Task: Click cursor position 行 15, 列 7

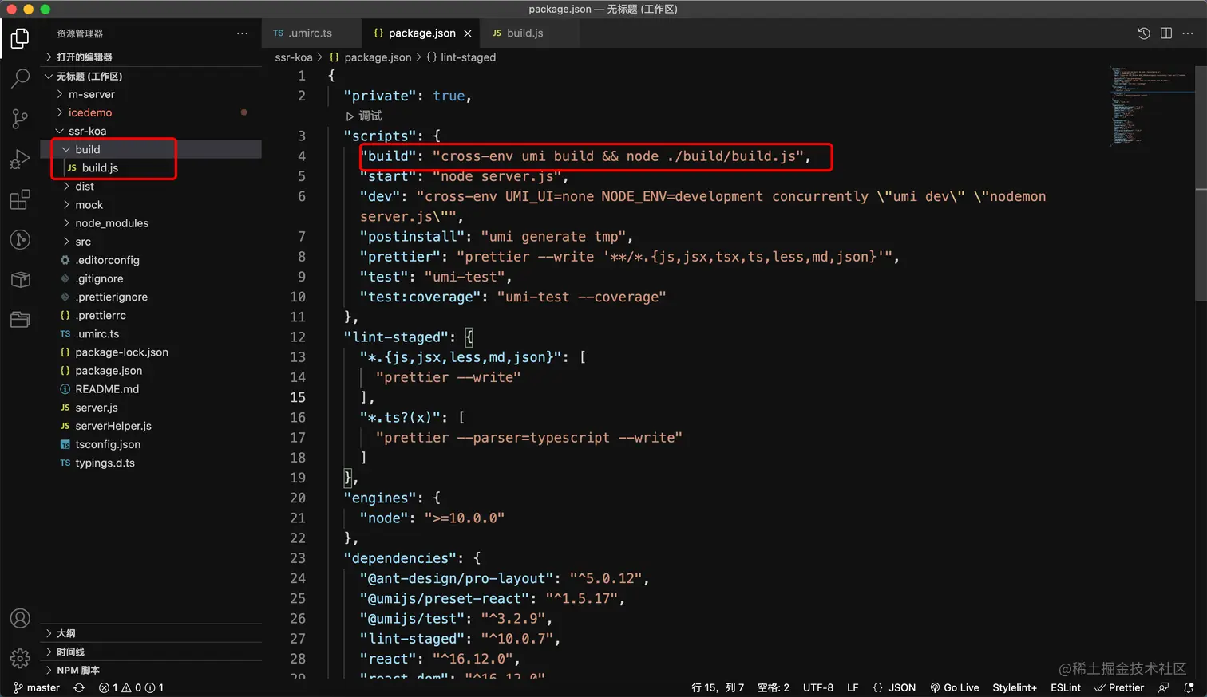Action: tap(718, 687)
